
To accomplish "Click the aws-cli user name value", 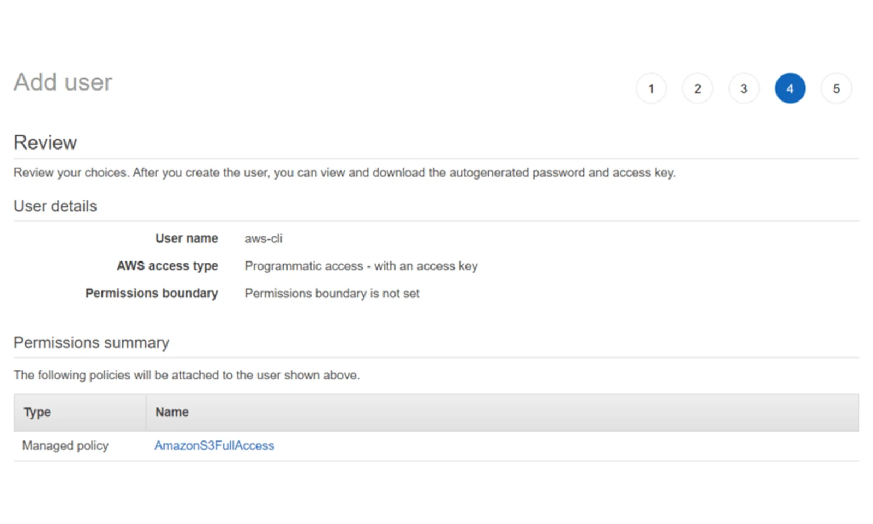I will click(264, 239).
